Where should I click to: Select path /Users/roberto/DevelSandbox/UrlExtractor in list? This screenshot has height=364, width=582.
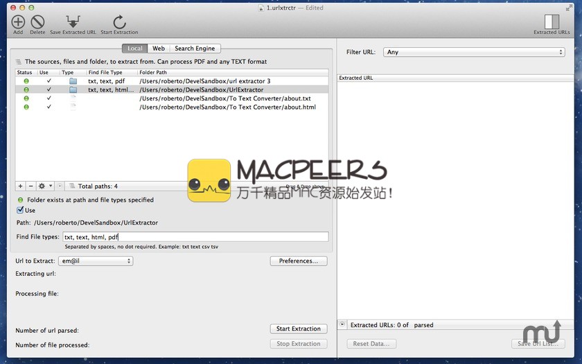[x=202, y=90]
